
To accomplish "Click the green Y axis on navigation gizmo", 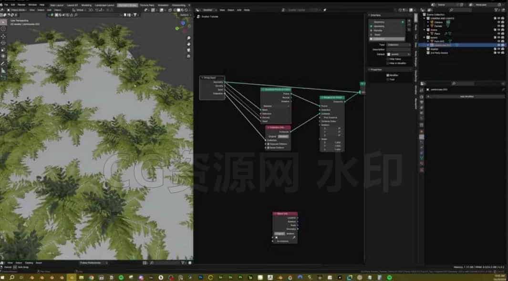I will pyautogui.click(x=177, y=29).
